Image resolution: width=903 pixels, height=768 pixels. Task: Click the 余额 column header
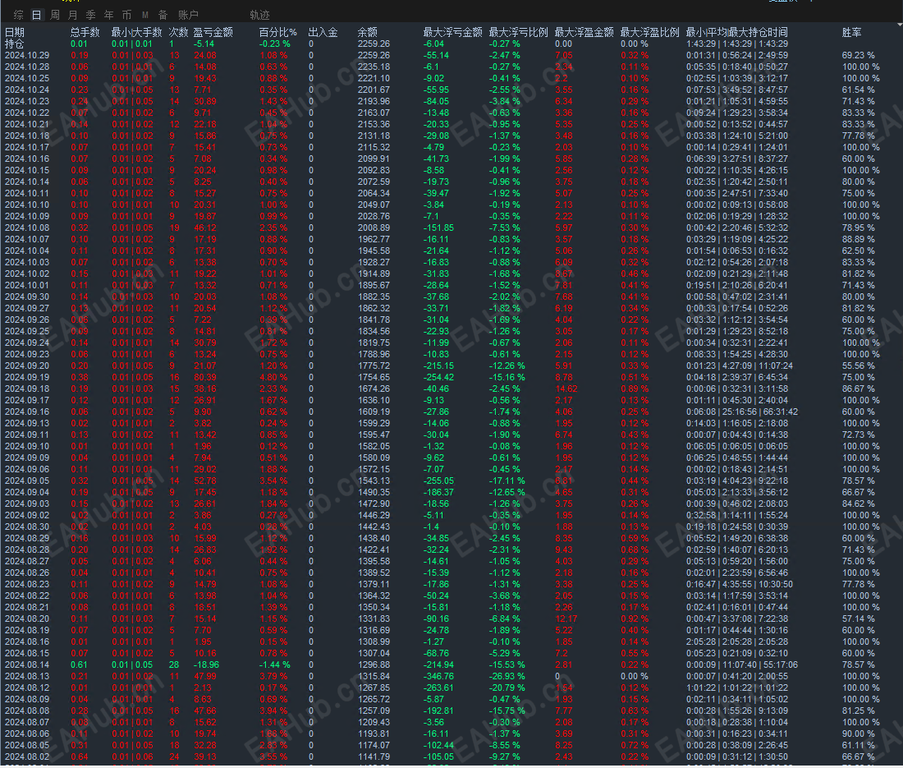pos(367,32)
